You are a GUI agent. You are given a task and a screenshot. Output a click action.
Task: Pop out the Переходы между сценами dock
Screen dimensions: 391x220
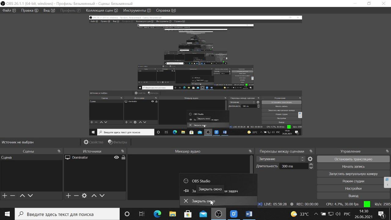point(311,151)
